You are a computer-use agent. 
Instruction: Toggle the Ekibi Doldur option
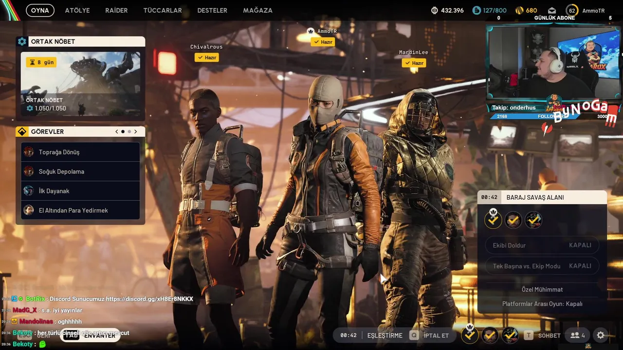[x=542, y=245]
